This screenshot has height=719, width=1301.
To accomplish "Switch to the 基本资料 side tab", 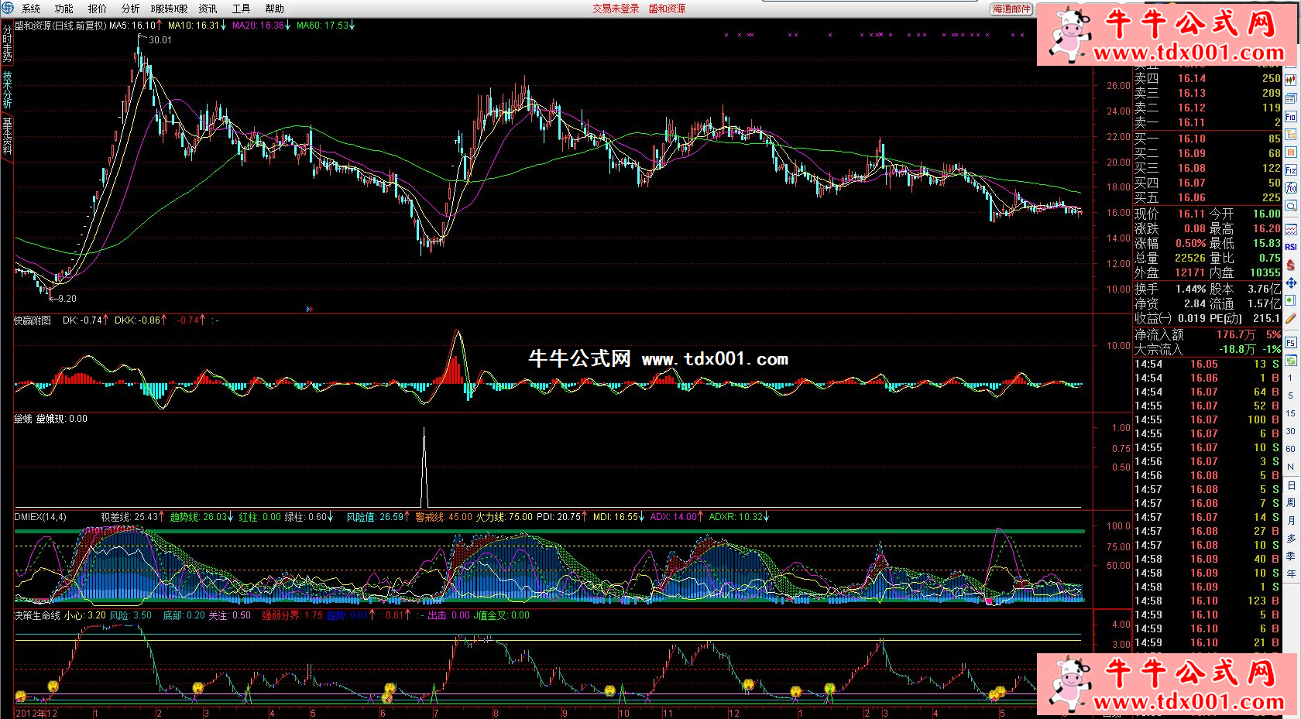I will click(7, 135).
